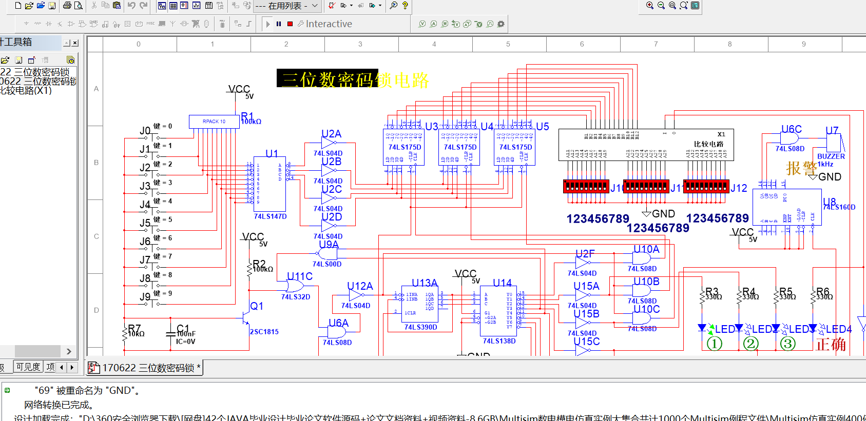866x421 pixels.
Task: Open probe settings gear
Action: (501, 24)
